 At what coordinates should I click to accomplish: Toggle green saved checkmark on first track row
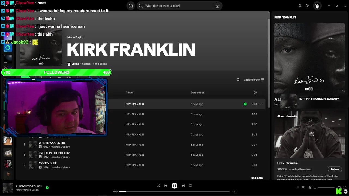coord(245,104)
